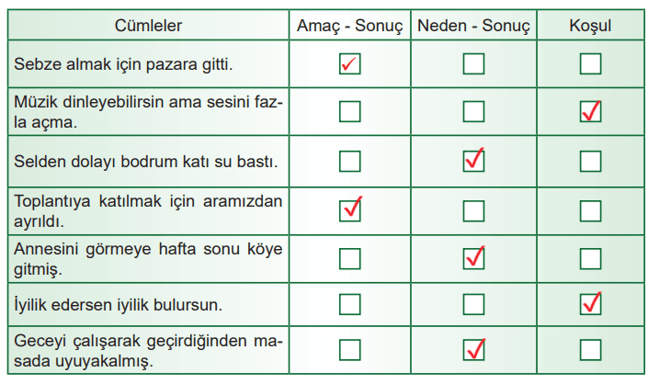Uncheck Amaç - Sonuç for 'Toplantıya katılmak' sentence
Viewport: 648px width, 384px height.
[x=349, y=209]
